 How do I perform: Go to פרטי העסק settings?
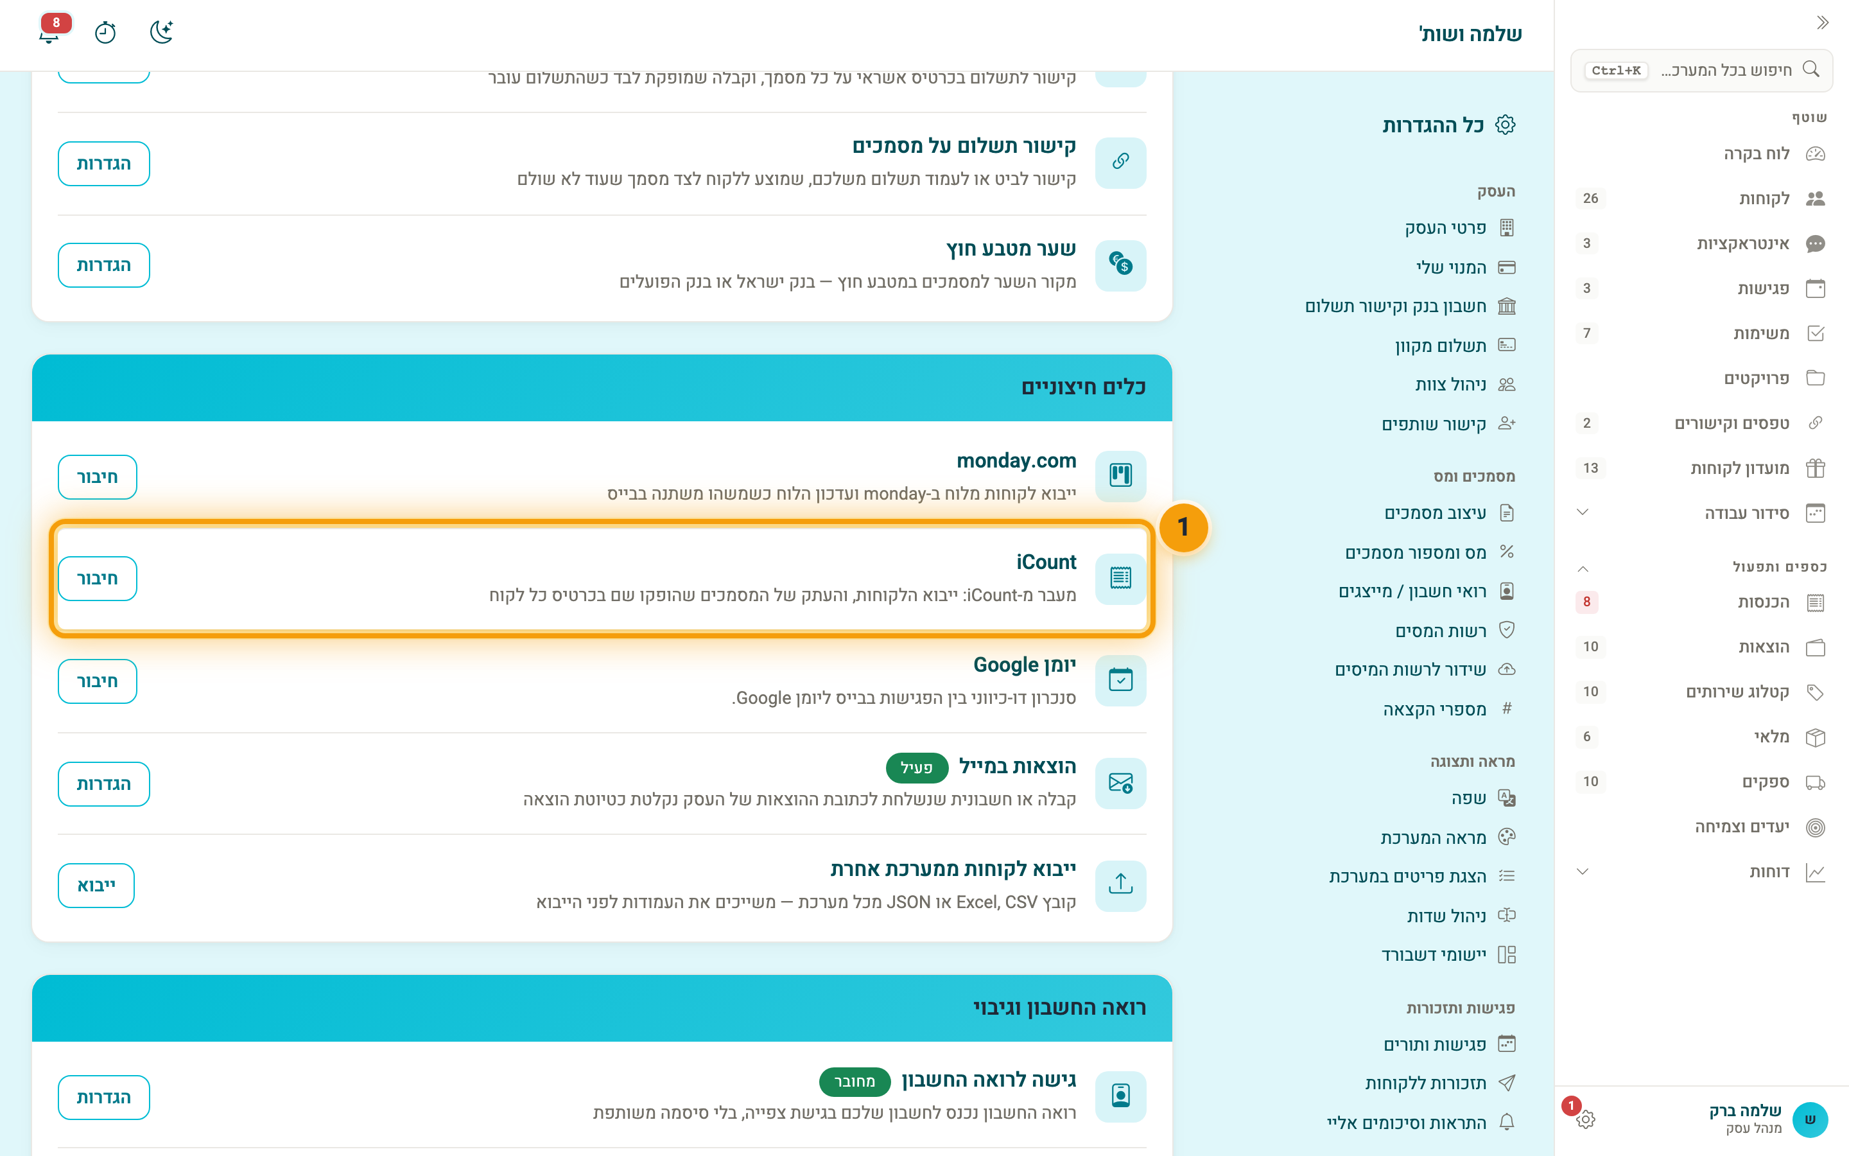coord(1459,228)
